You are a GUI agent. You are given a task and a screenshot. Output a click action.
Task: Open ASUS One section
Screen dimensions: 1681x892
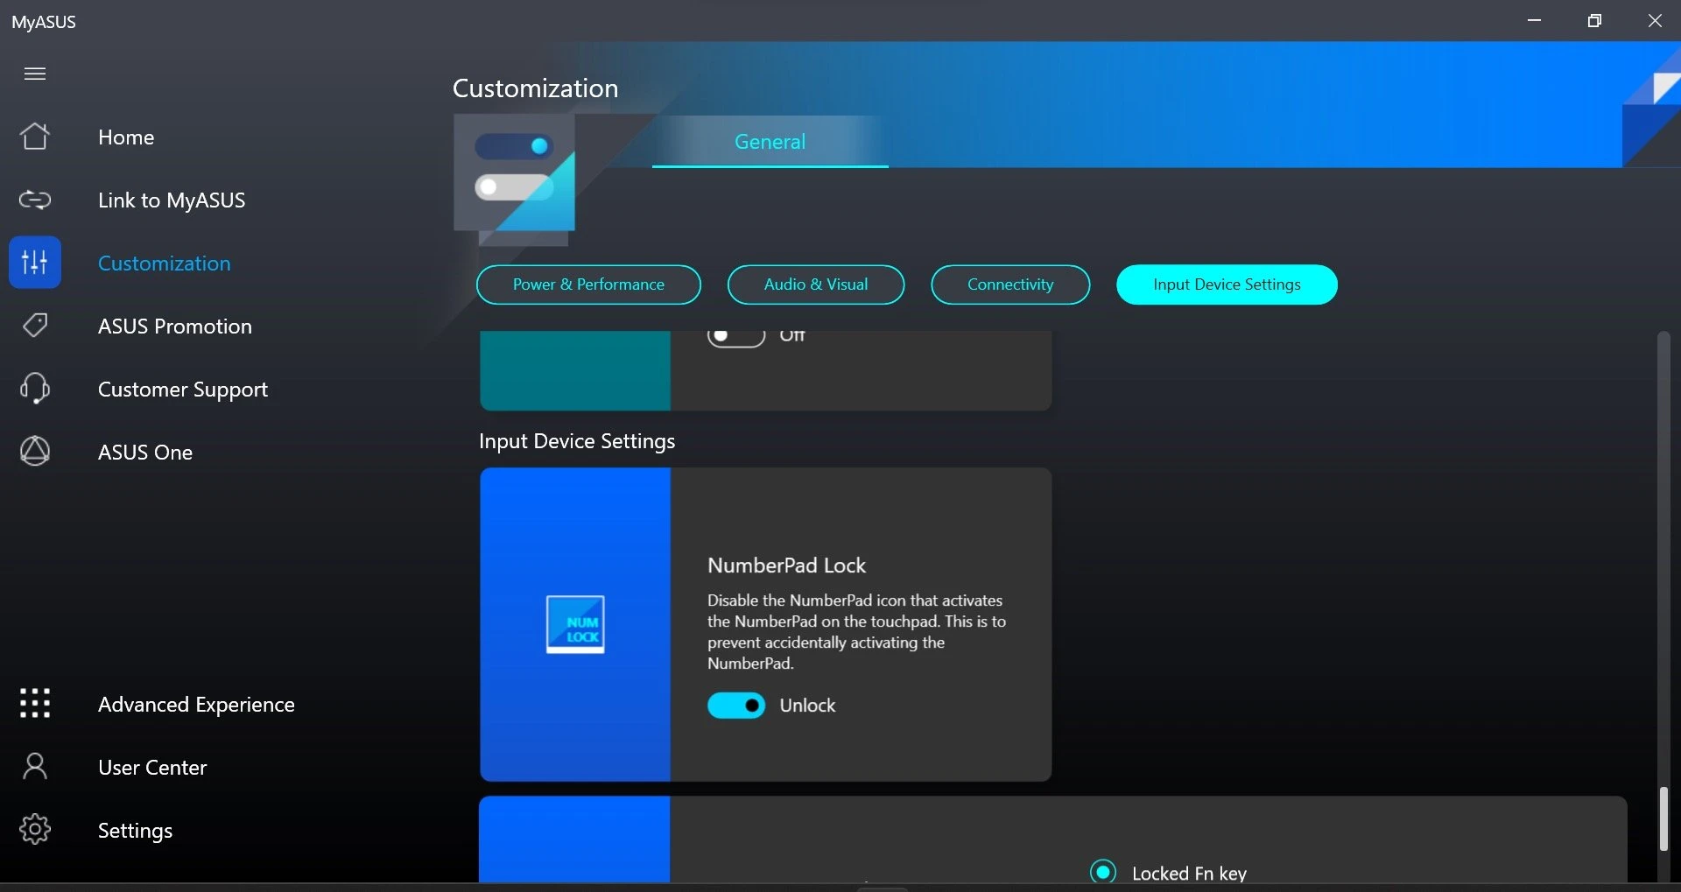click(x=145, y=453)
